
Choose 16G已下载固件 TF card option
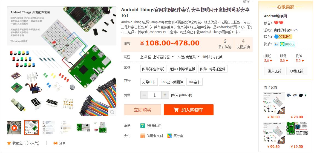coord(172,82)
